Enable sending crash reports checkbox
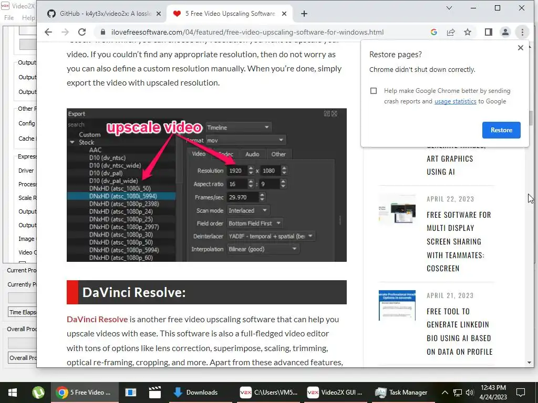 [x=374, y=91]
